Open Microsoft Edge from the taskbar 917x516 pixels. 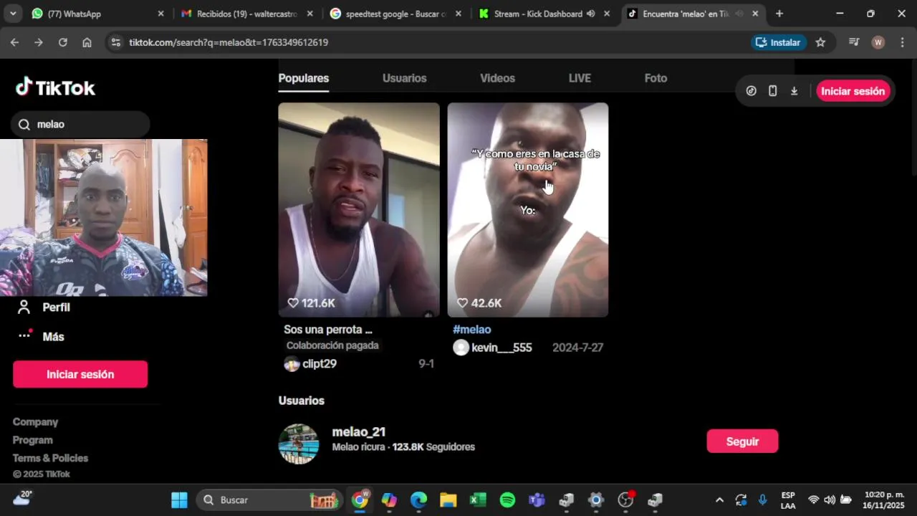coord(418,500)
